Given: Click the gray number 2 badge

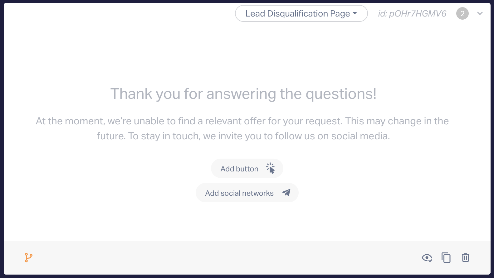Looking at the screenshot, I should tap(462, 13).
